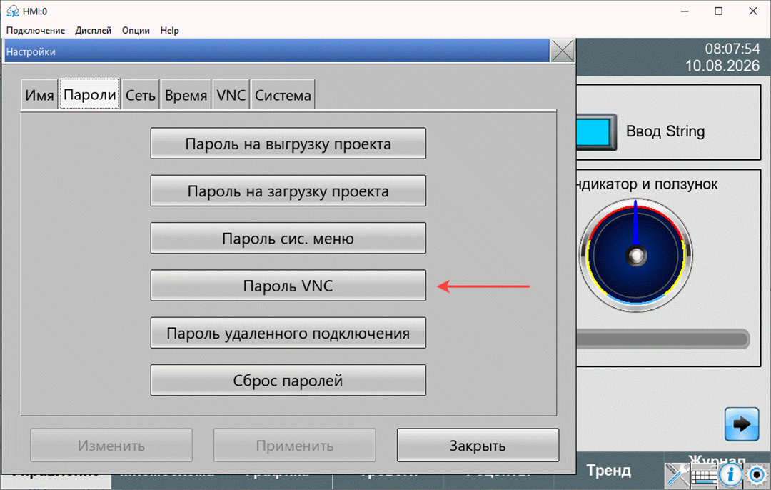Click the on-screen keyboard icon
This screenshot has width=771, height=490.
pos(704,476)
